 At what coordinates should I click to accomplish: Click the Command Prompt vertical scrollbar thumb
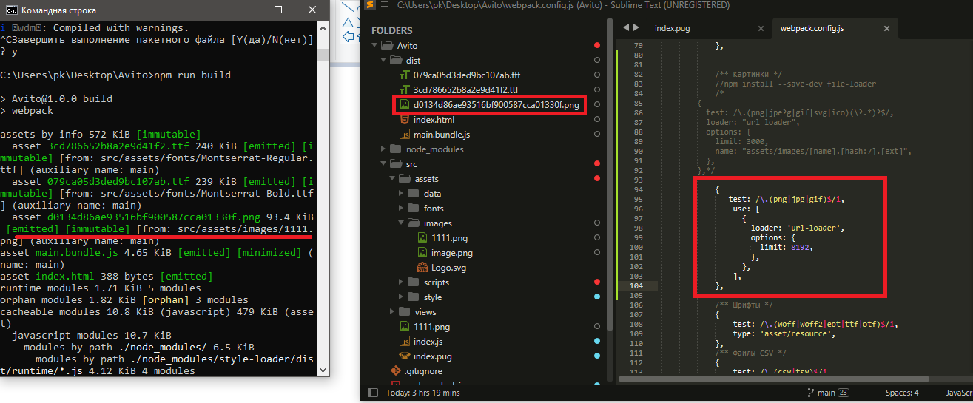[x=323, y=55]
